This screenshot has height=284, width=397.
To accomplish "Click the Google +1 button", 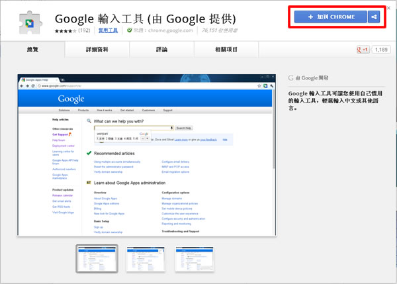I will tap(363, 50).
